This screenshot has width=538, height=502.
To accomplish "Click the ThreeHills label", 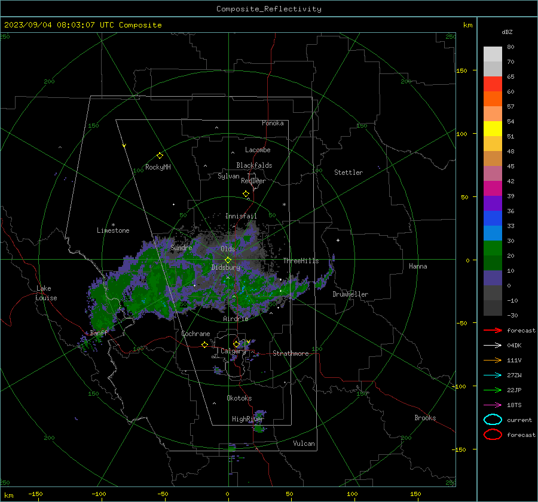I will (301, 261).
